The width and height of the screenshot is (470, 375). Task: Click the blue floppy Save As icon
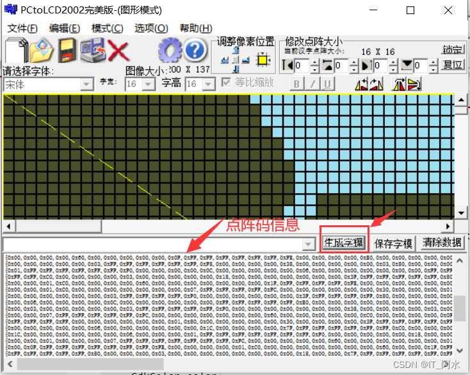[x=93, y=50]
